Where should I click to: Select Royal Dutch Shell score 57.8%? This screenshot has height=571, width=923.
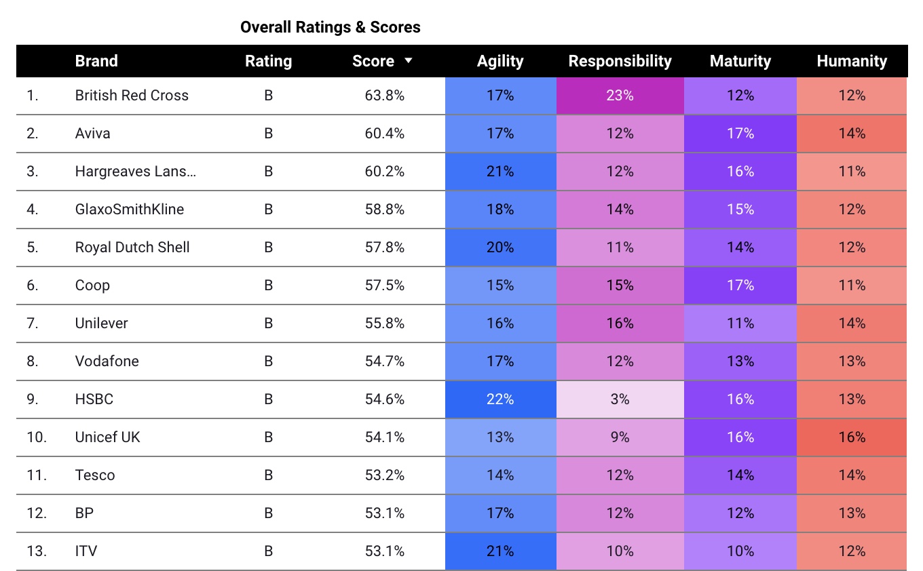[385, 248]
